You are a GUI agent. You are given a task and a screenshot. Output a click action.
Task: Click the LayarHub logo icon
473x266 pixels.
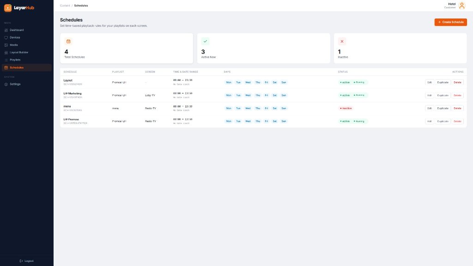coord(8,8)
